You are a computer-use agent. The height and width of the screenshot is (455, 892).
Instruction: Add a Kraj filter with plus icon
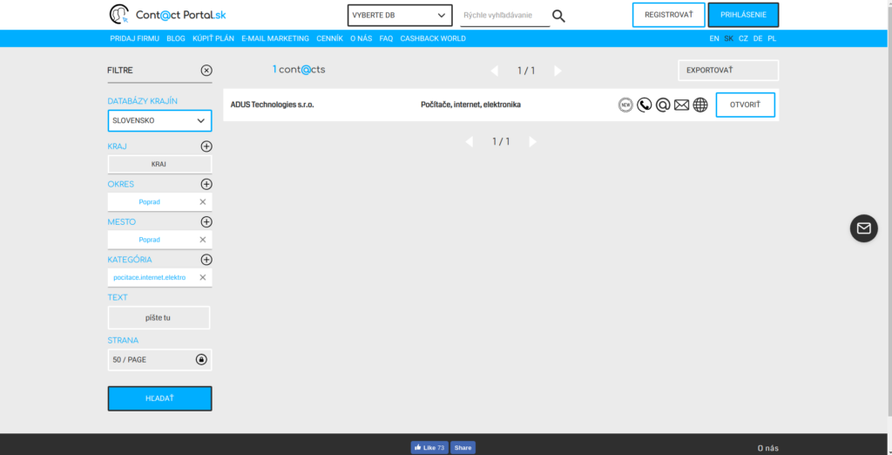[206, 146]
